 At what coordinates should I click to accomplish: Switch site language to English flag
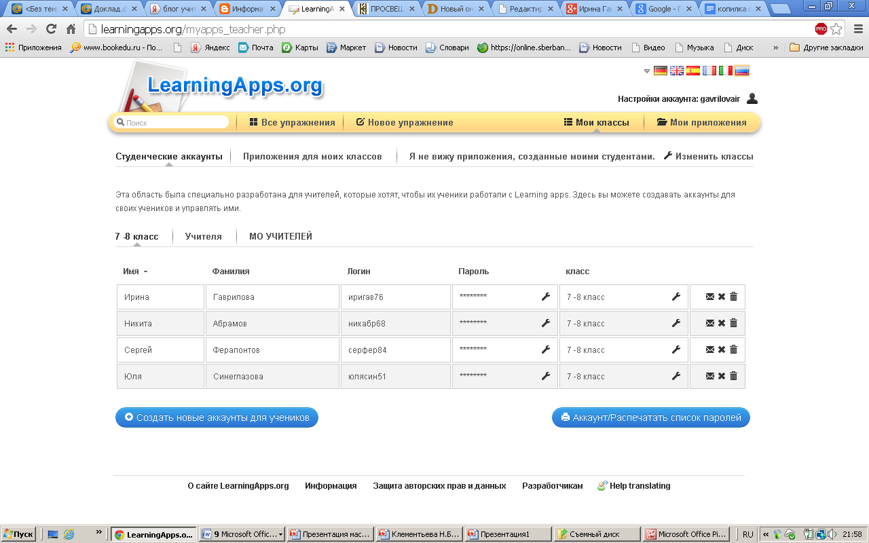[x=677, y=71]
